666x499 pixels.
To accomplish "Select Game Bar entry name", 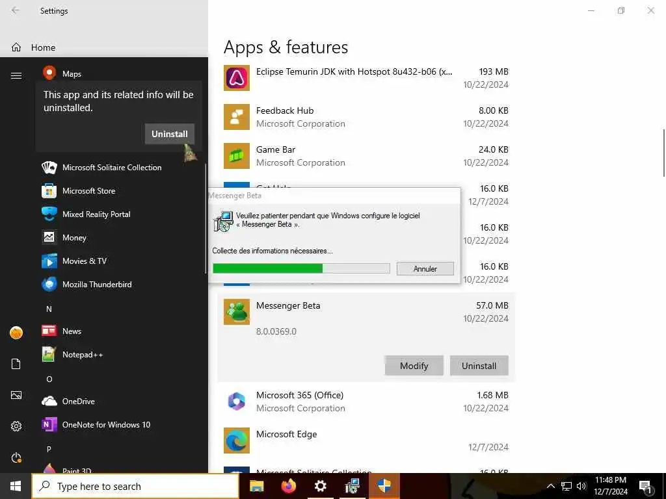I will [x=276, y=150].
